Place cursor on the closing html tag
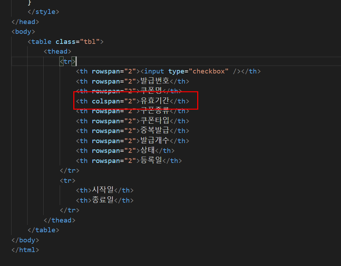This screenshot has height=266, width=341. 25,250
